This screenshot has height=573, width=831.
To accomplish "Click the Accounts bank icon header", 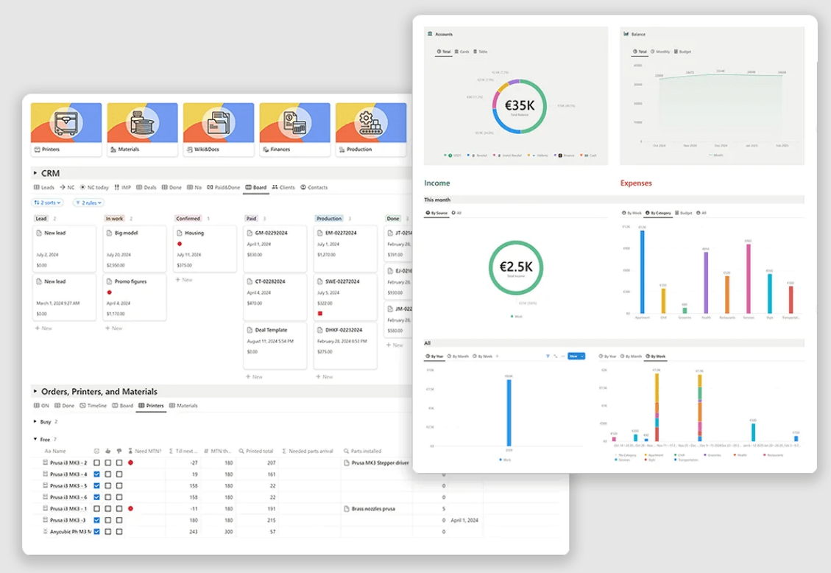I will pyautogui.click(x=430, y=34).
